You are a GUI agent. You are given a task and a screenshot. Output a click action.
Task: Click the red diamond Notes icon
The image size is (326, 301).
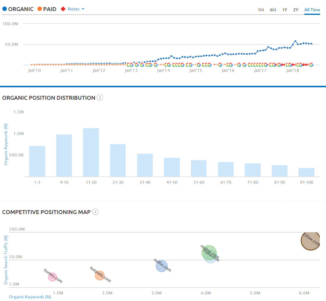[x=63, y=9]
